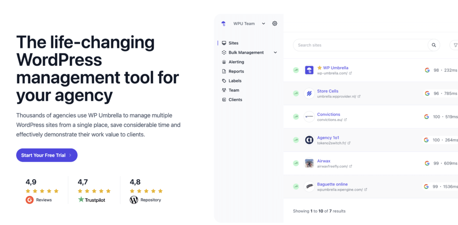Image resolution: width=458 pixels, height=225 pixels.
Task: Click the Agency 1o1 site logo
Action: (309, 140)
